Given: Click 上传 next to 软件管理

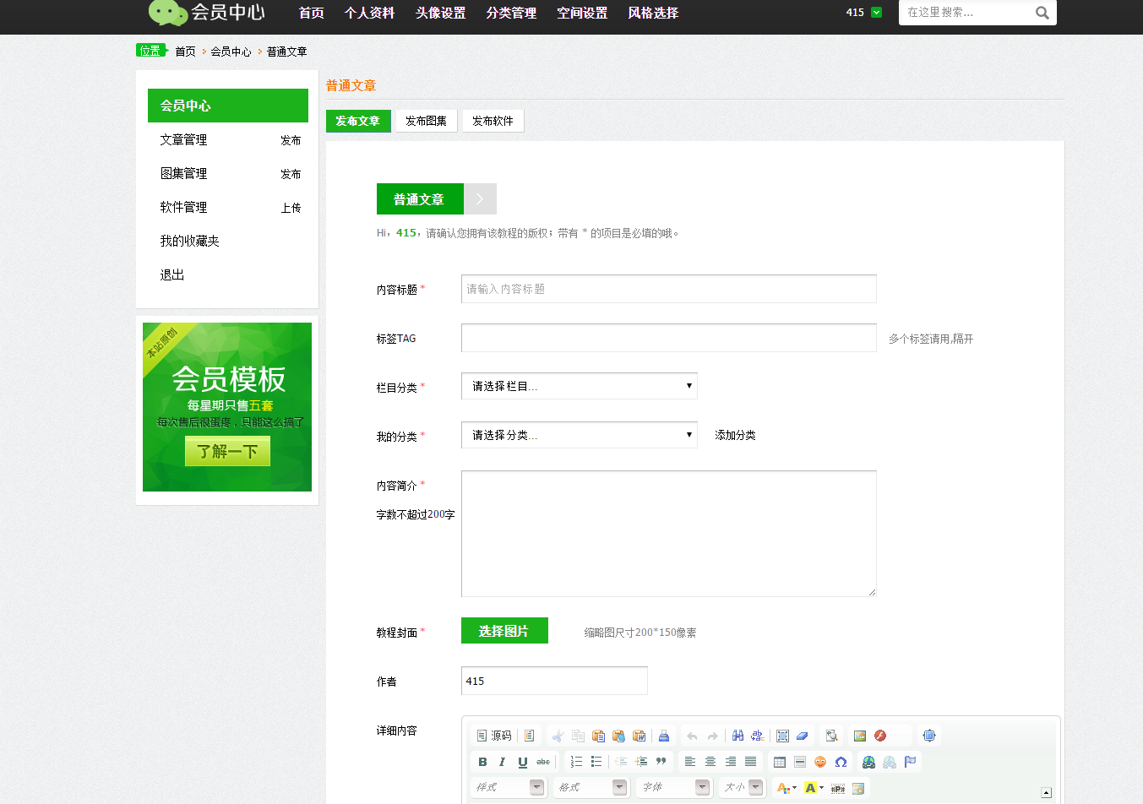Looking at the screenshot, I should [x=291, y=208].
